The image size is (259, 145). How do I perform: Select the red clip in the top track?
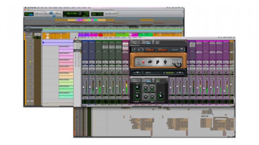point(100,35)
